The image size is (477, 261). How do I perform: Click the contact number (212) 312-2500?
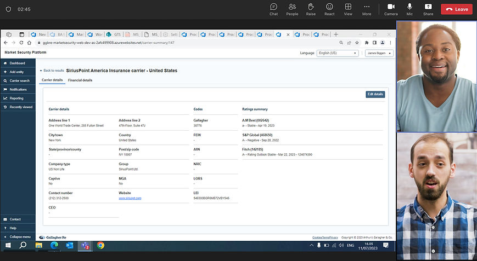click(58, 198)
